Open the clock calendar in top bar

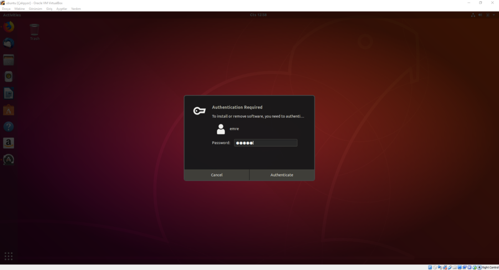(x=258, y=15)
